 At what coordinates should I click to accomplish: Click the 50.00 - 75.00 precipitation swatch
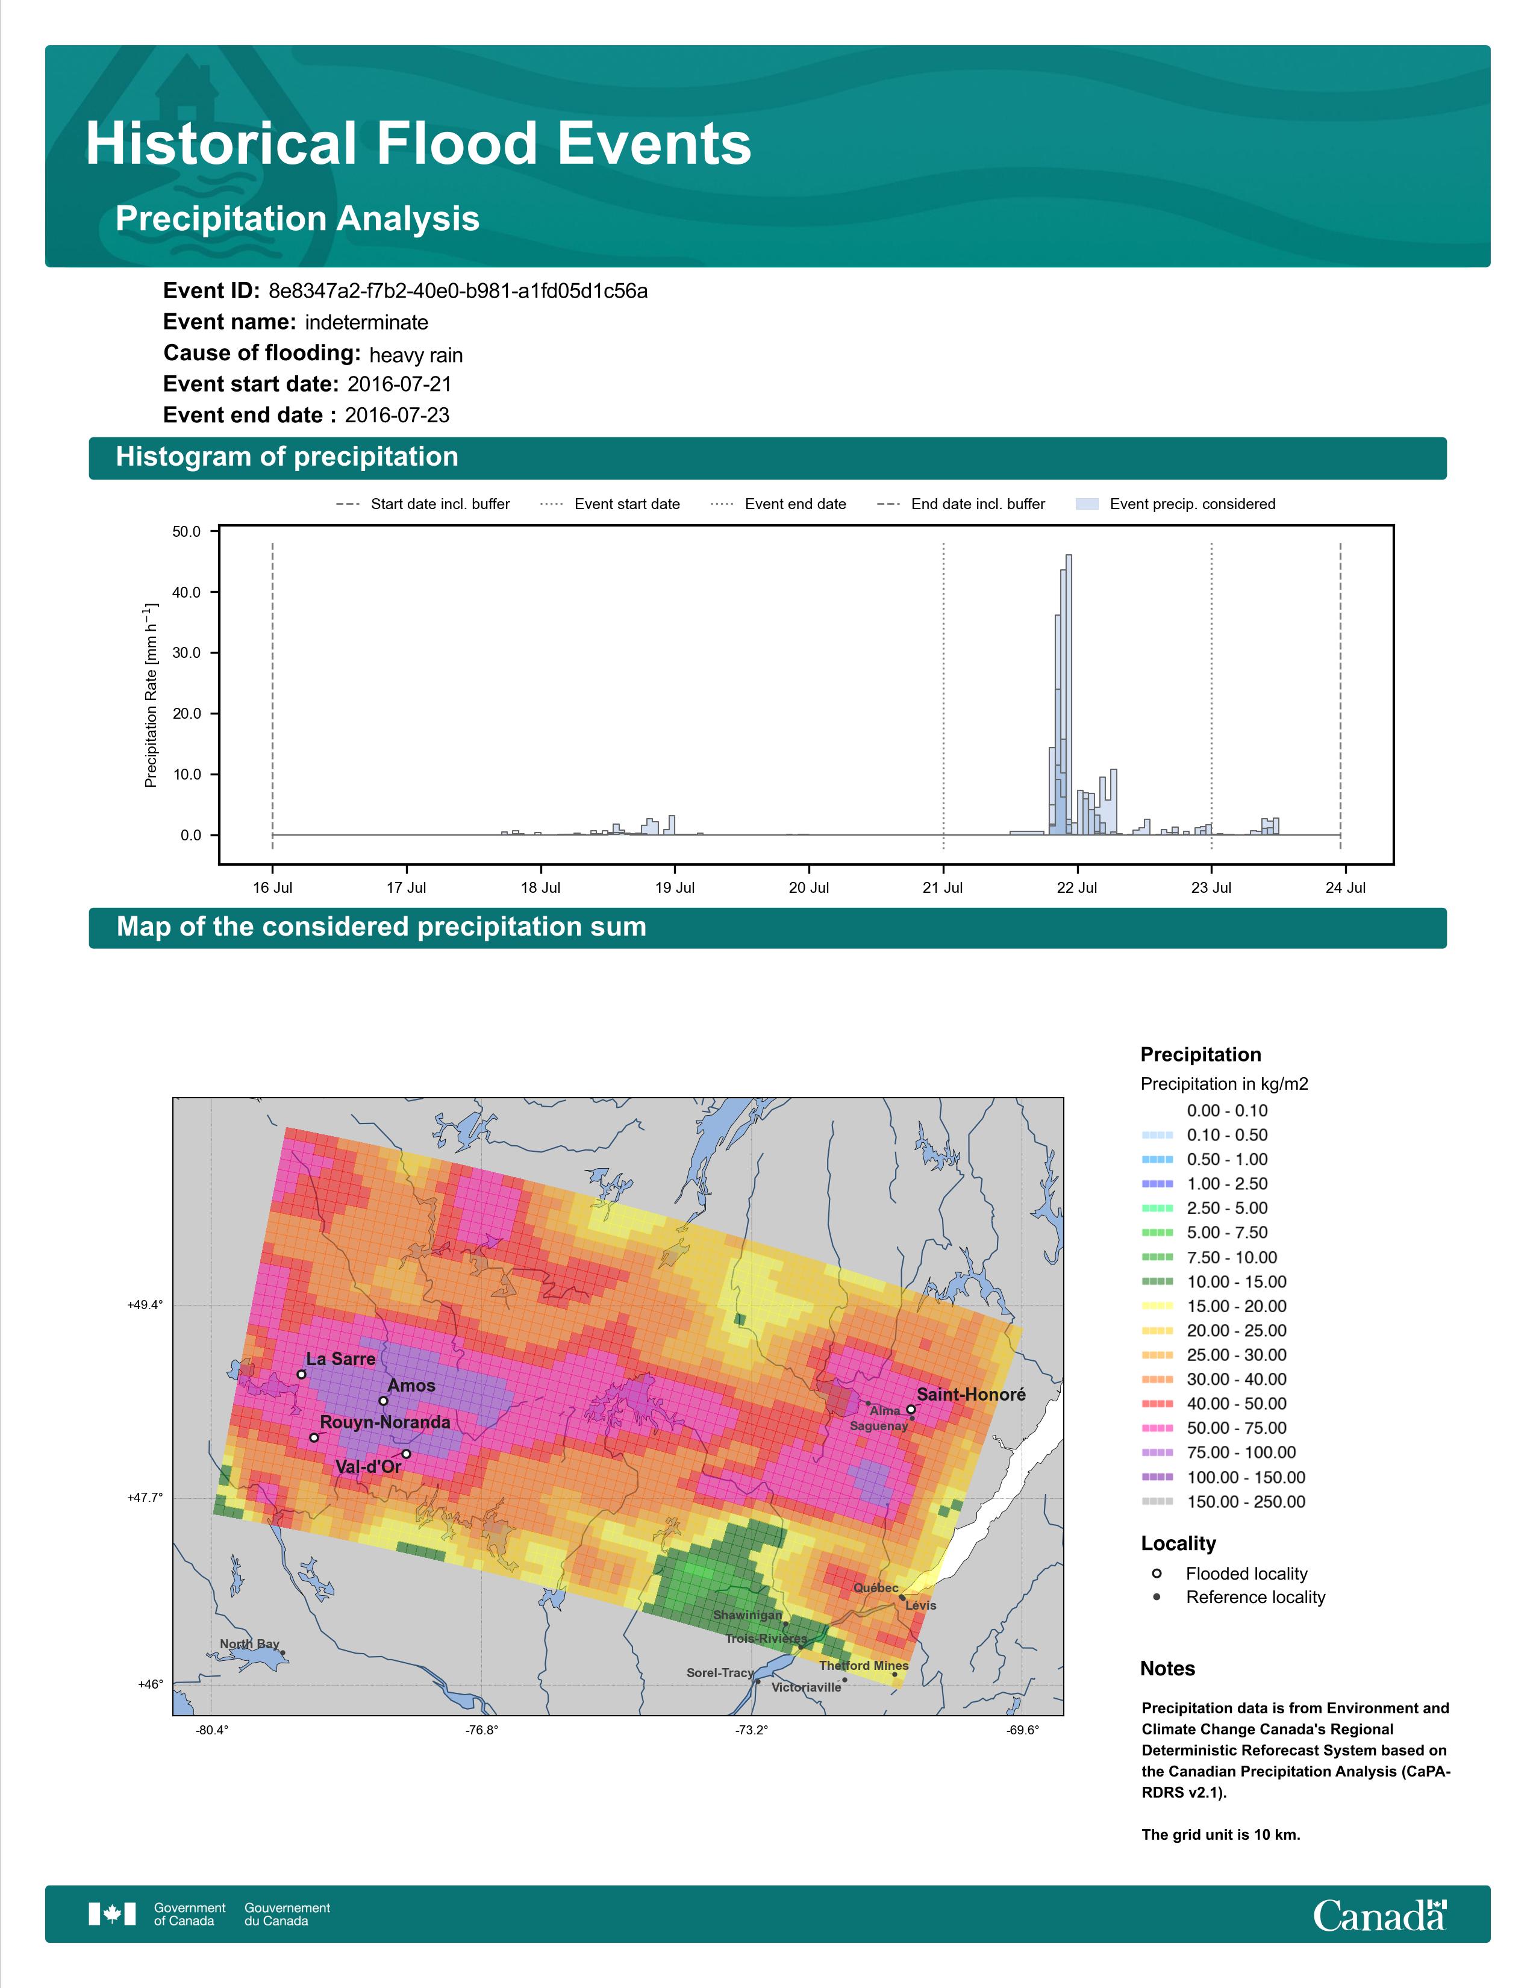1158,1427
